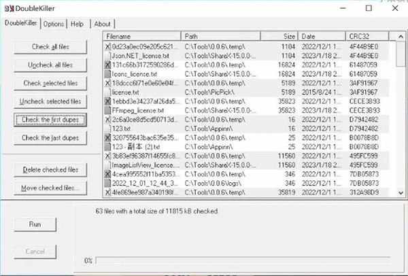Maximize the DoubleKiller window

pyautogui.click(x=369, y=8)
